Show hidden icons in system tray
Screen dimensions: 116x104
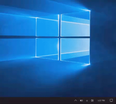tap(76, 100)
